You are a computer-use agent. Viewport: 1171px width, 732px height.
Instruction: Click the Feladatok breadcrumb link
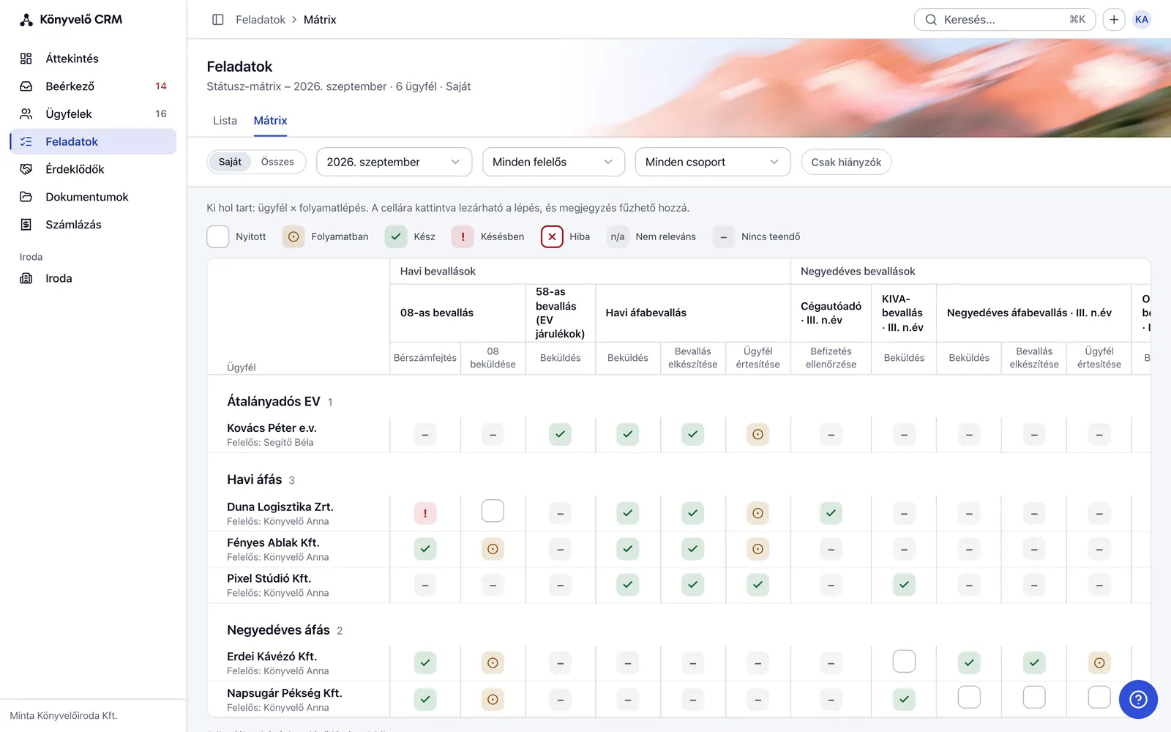(261, 20)
